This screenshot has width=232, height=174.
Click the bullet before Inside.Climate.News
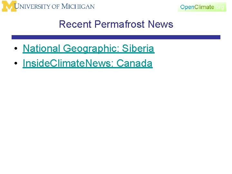15,64
